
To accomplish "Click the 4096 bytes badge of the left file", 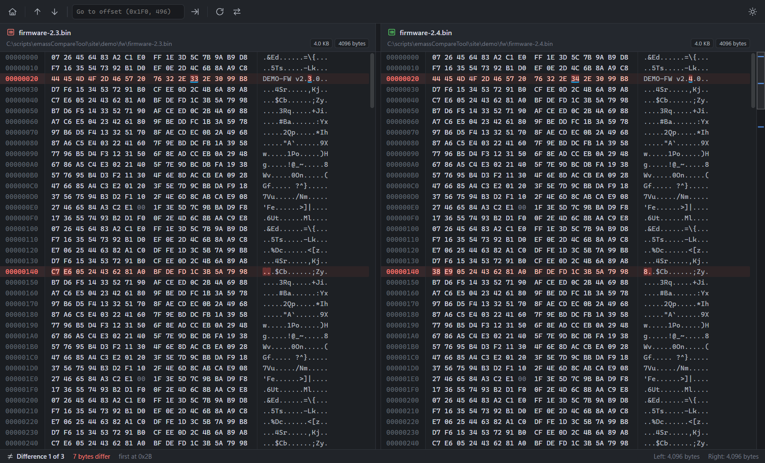I will [x=352, y=43].
